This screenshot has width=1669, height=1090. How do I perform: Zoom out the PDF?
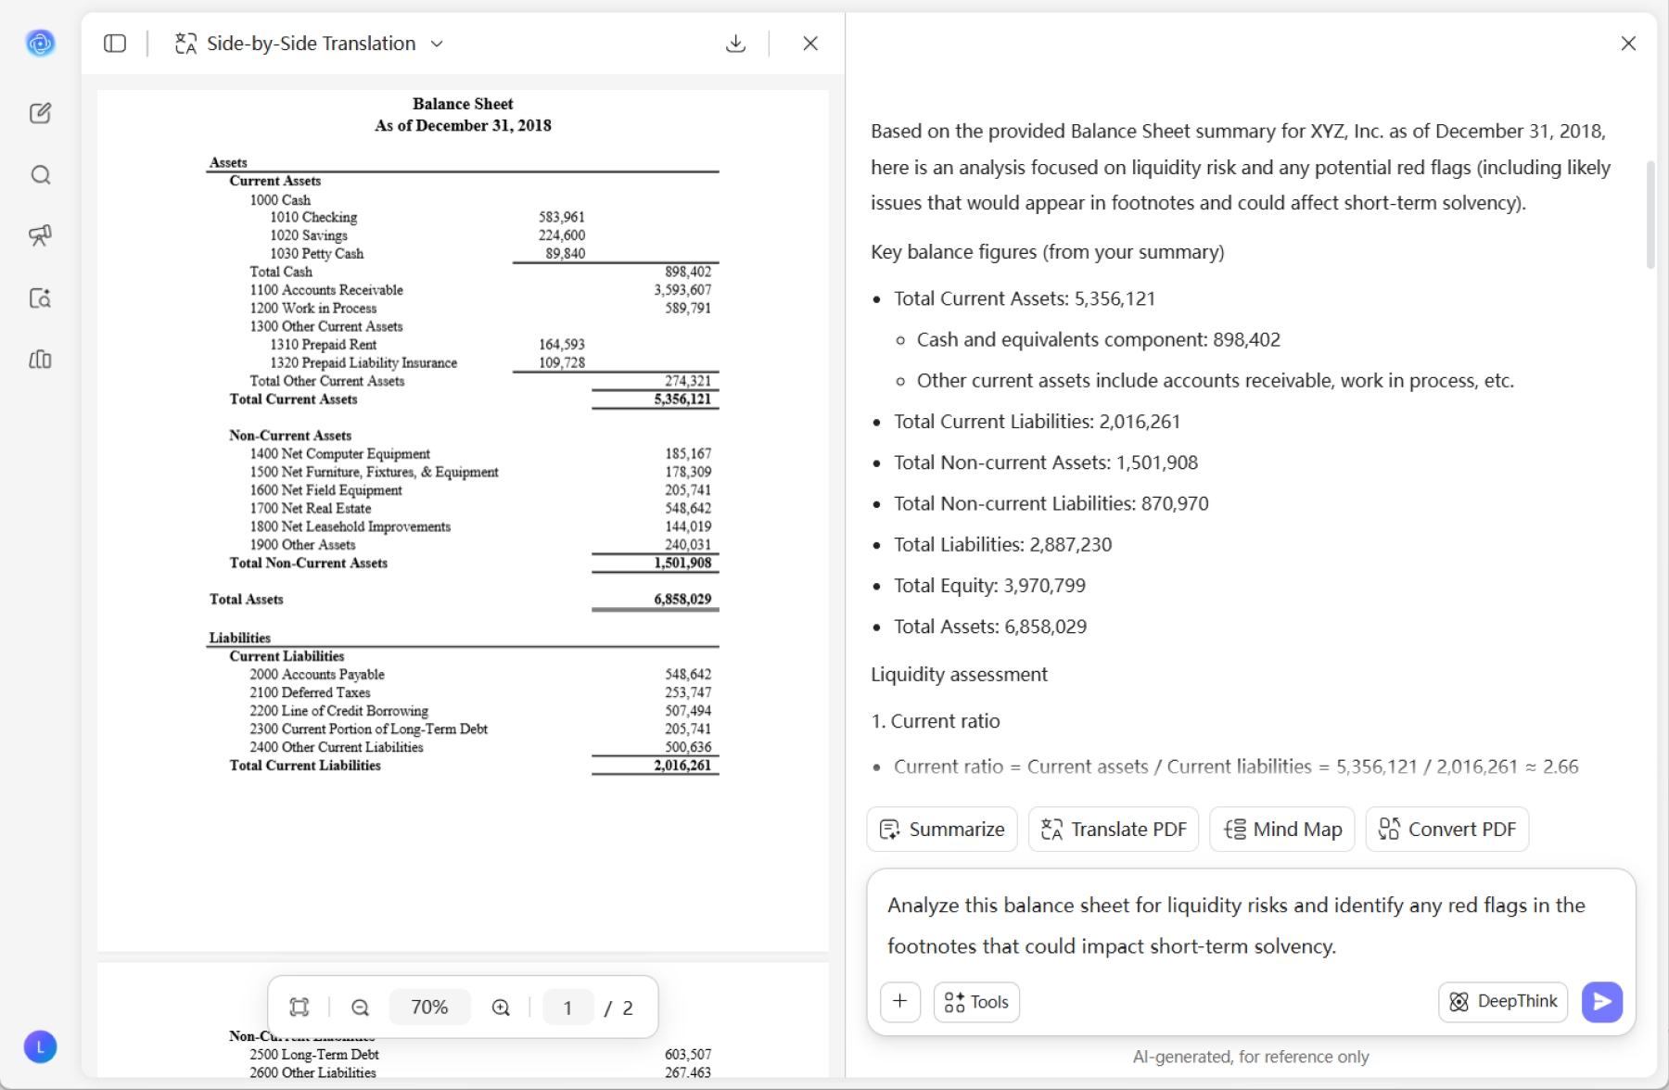coord(361,1008)
